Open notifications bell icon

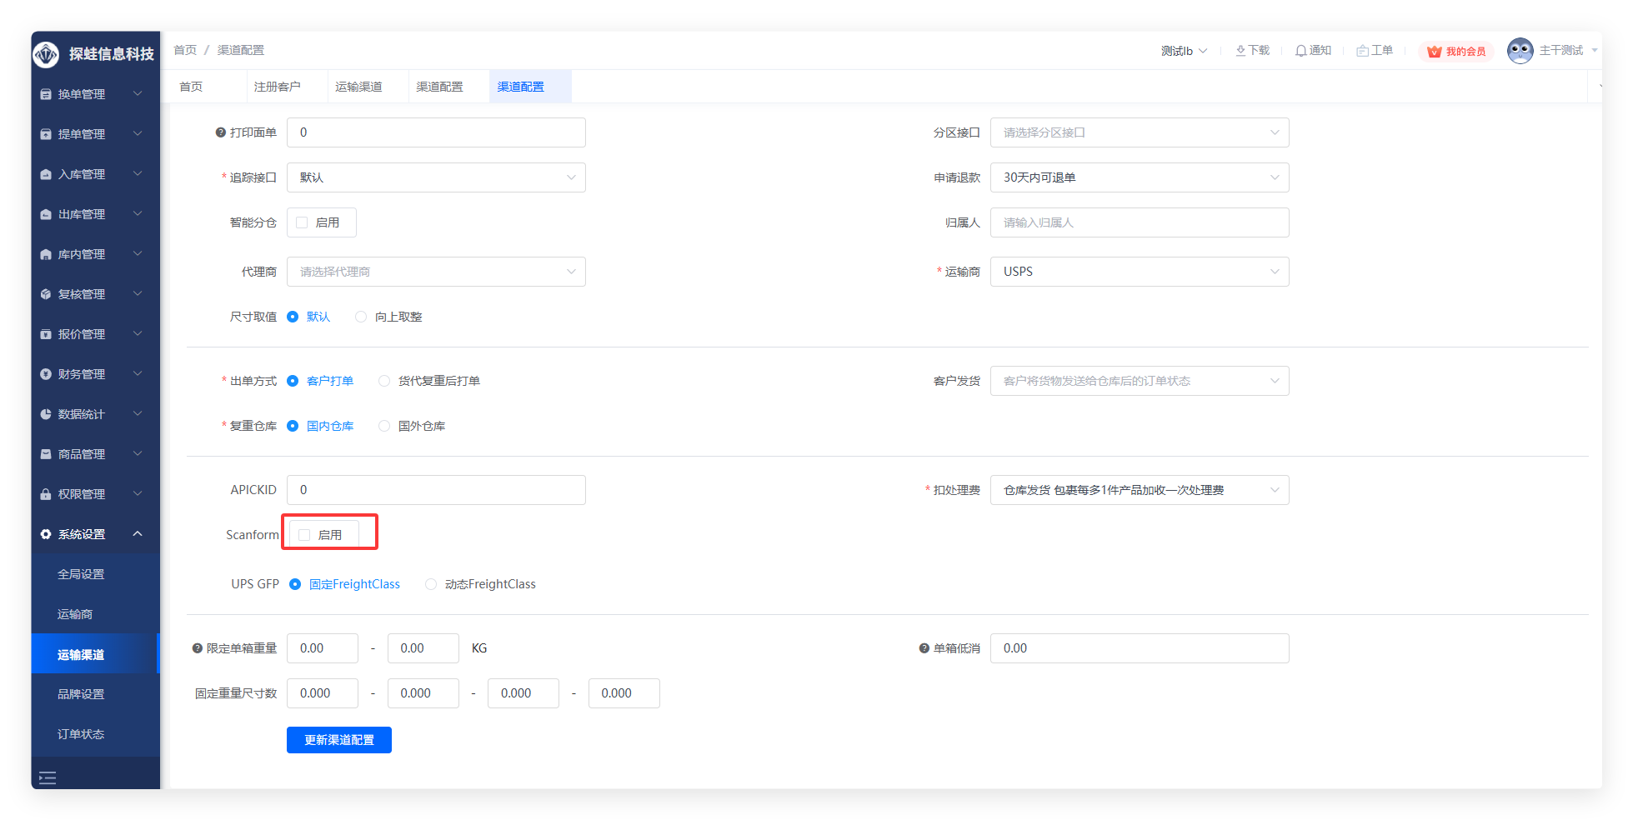point(1300,51)
